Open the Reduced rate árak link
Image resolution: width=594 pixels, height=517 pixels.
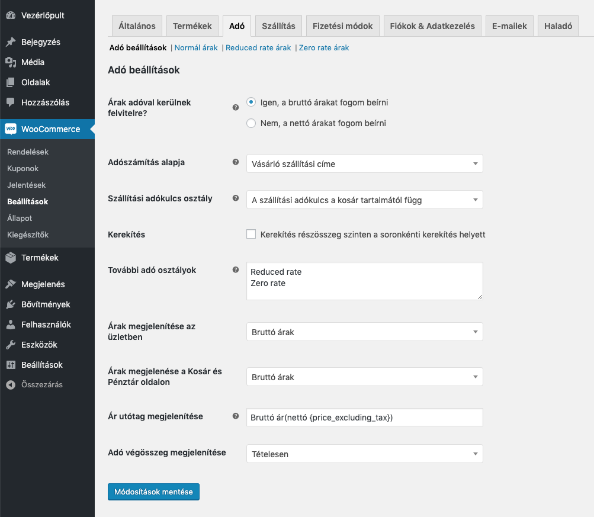coord(258,48)
